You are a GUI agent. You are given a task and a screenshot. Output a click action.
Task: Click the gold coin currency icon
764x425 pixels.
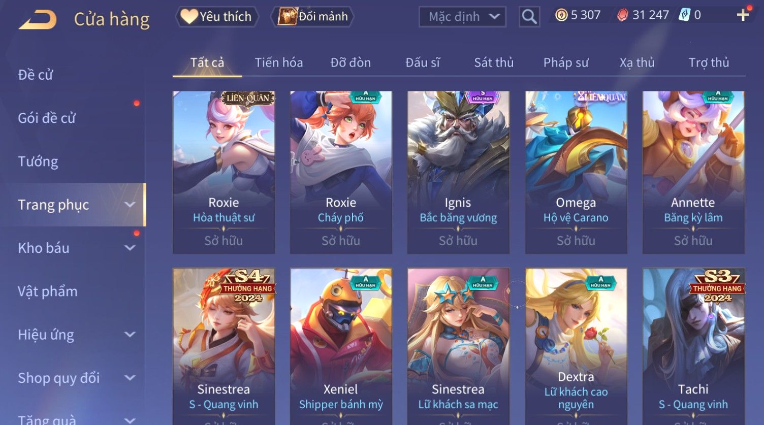(x=561, y=15)
